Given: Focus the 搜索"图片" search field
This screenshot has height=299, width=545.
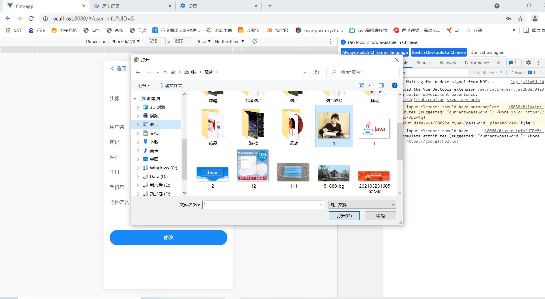Looking at the screenshot, I should pyautogui.click(x=363, y=72).
